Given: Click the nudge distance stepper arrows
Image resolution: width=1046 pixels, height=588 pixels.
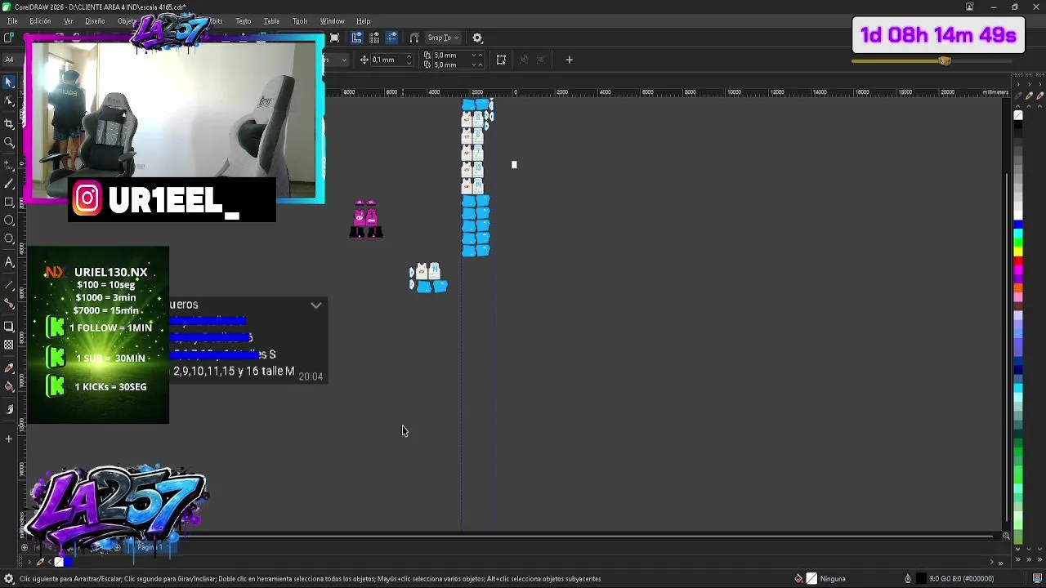Looking at the screenshot, I should pos(409,60).
